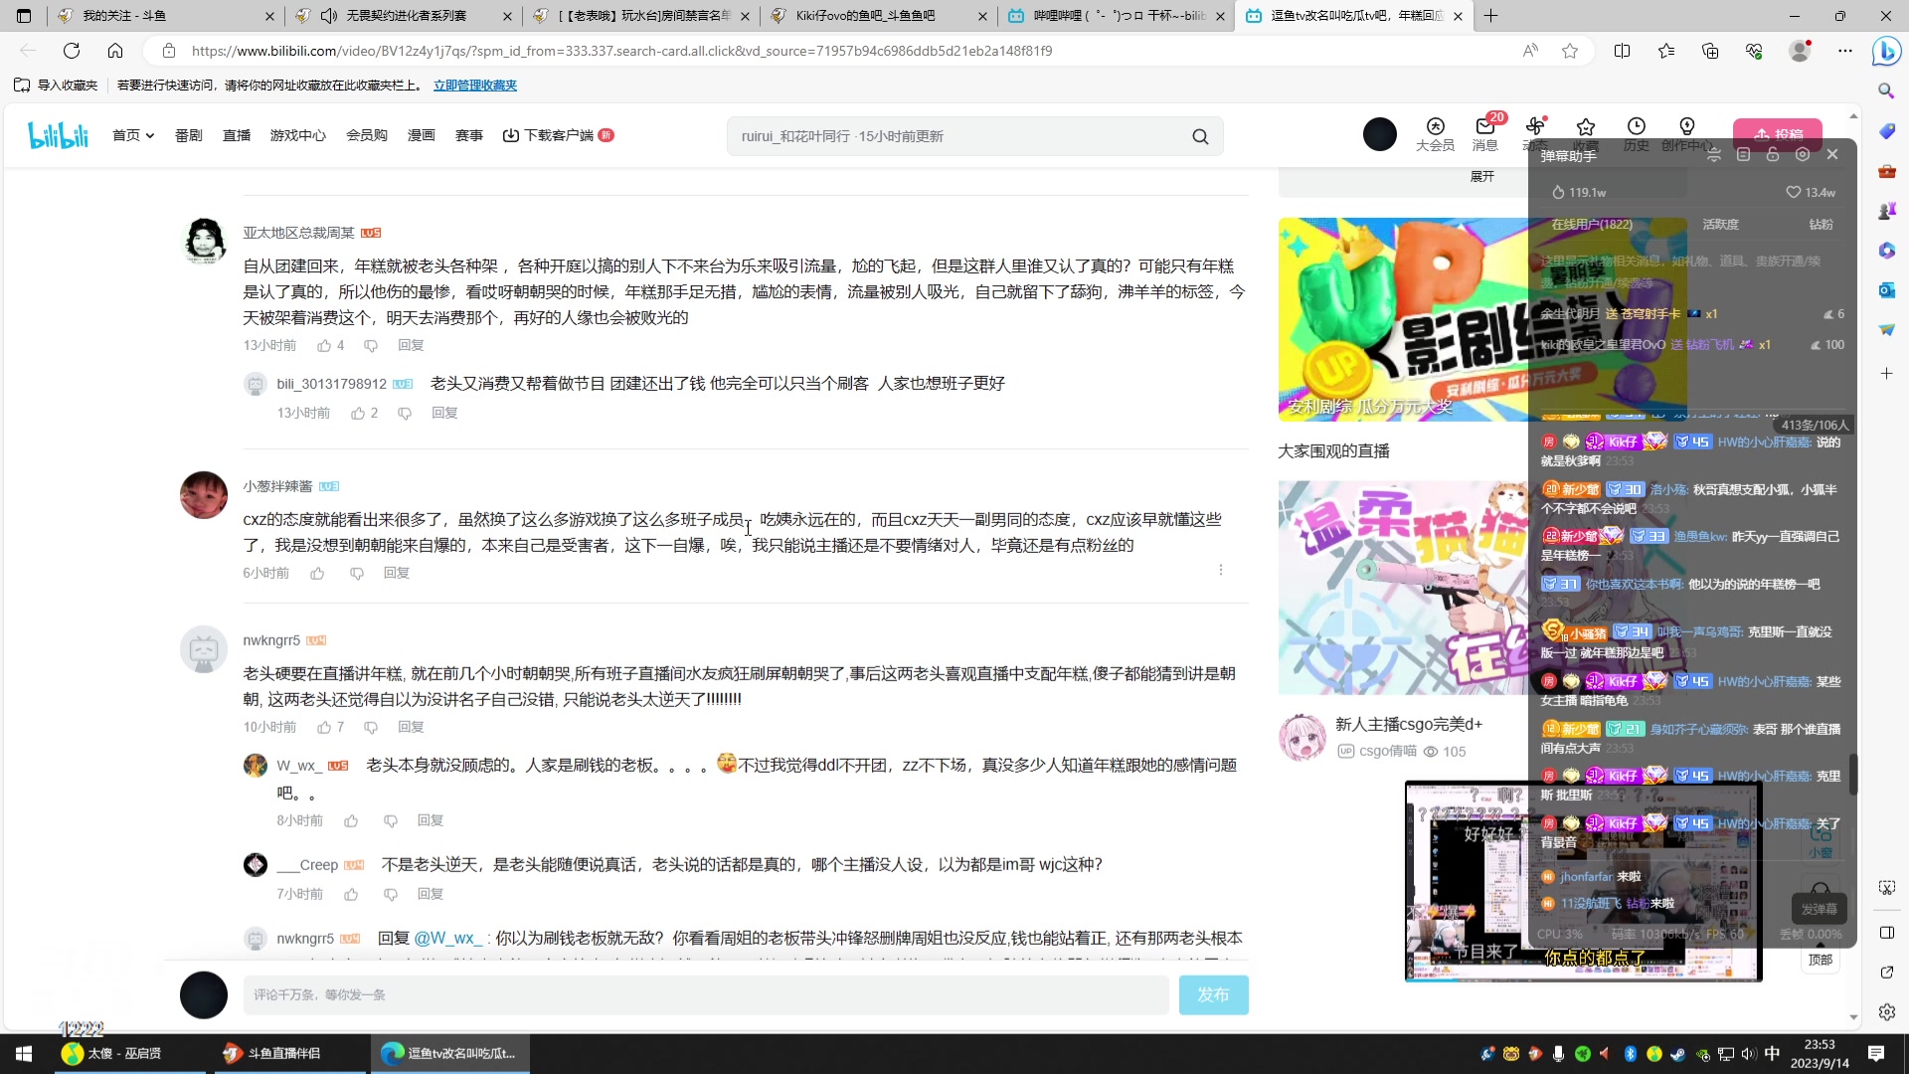Click 立即管理收藏夹 link in favorites bar
Screen dimensions: 1909x1074
475,86
